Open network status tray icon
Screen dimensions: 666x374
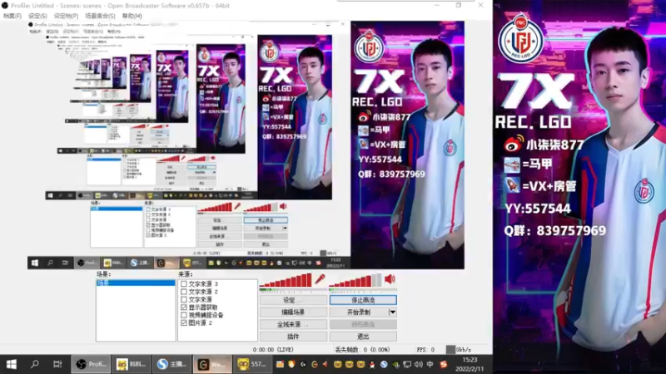pyautogui.click(x=407, y=364)
